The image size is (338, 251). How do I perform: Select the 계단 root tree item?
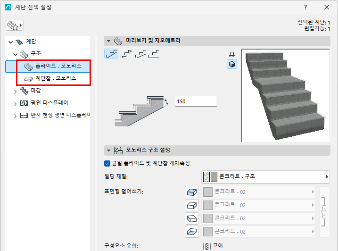[x=31, y=42]
